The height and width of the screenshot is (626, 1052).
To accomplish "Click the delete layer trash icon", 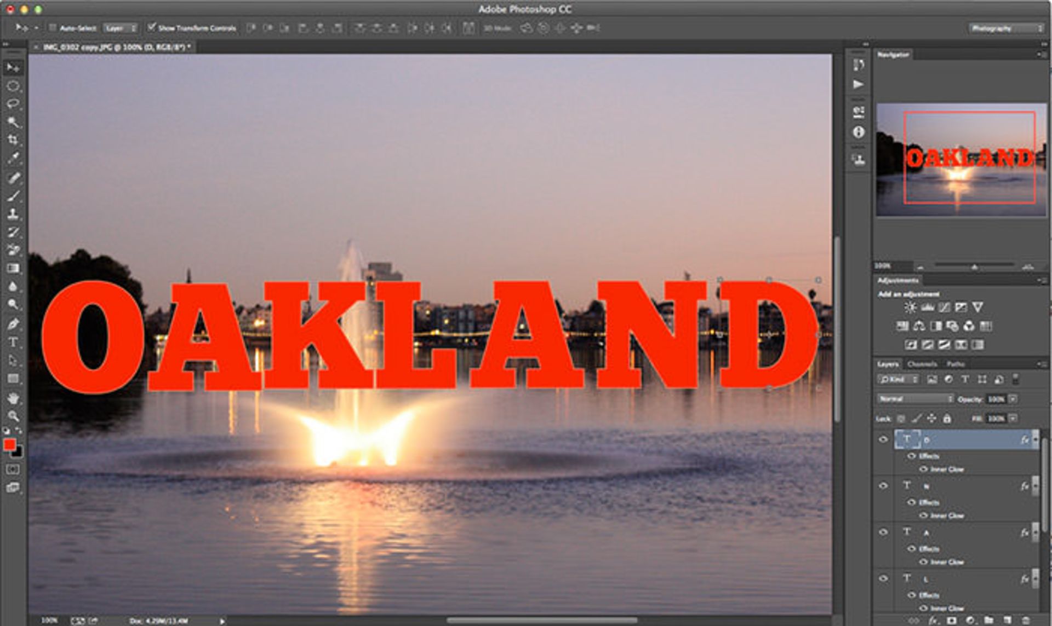I will pos(1026,620).
